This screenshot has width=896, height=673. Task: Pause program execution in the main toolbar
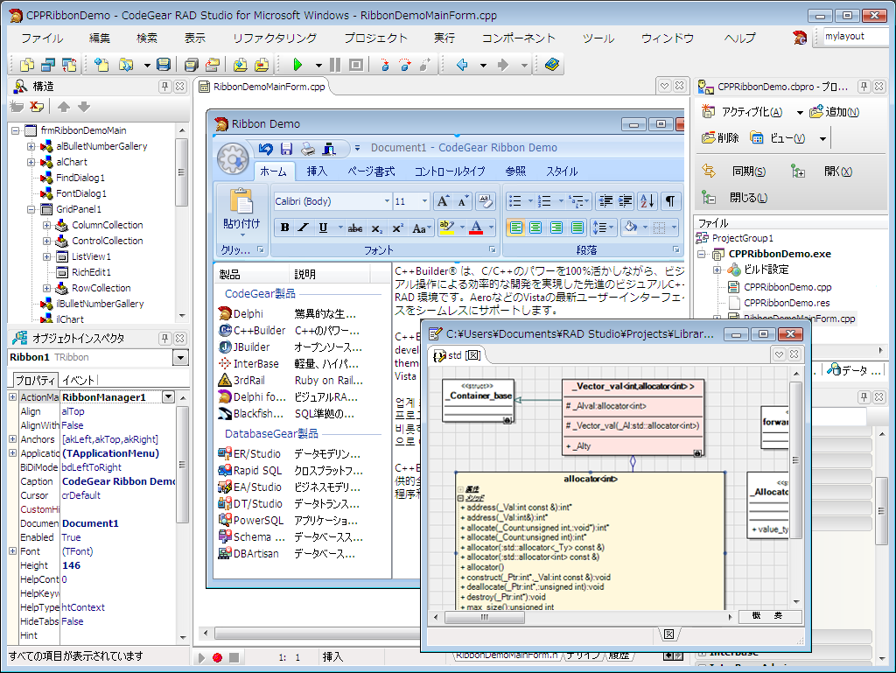335,65
